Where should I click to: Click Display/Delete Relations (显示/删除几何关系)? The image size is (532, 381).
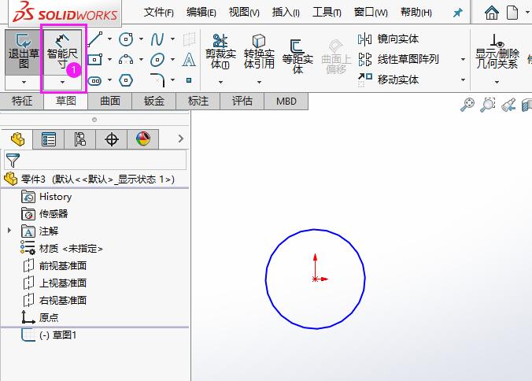pos(497,52)
